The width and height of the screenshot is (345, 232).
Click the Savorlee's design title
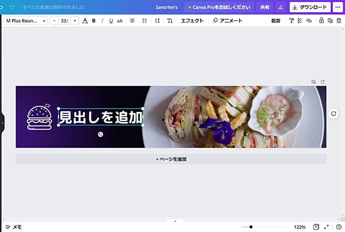tap(167, 7)
